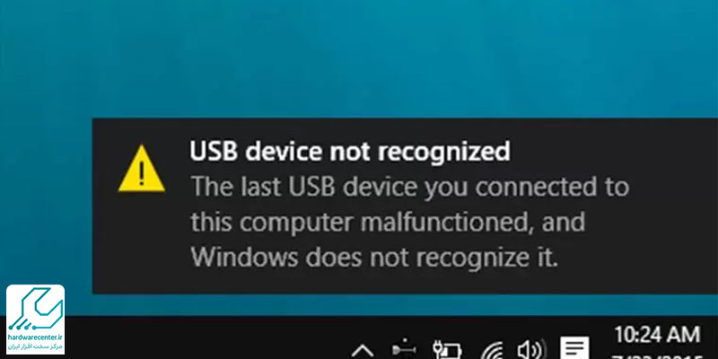The height and width of the screenshot is (359, 718).
Task: Click the date below the taskbar clock
Action: (x=657, y=355)
